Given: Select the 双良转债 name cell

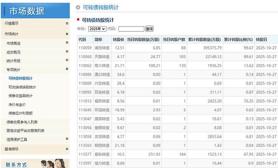Looking at the screenshot, I should point(102,92).
